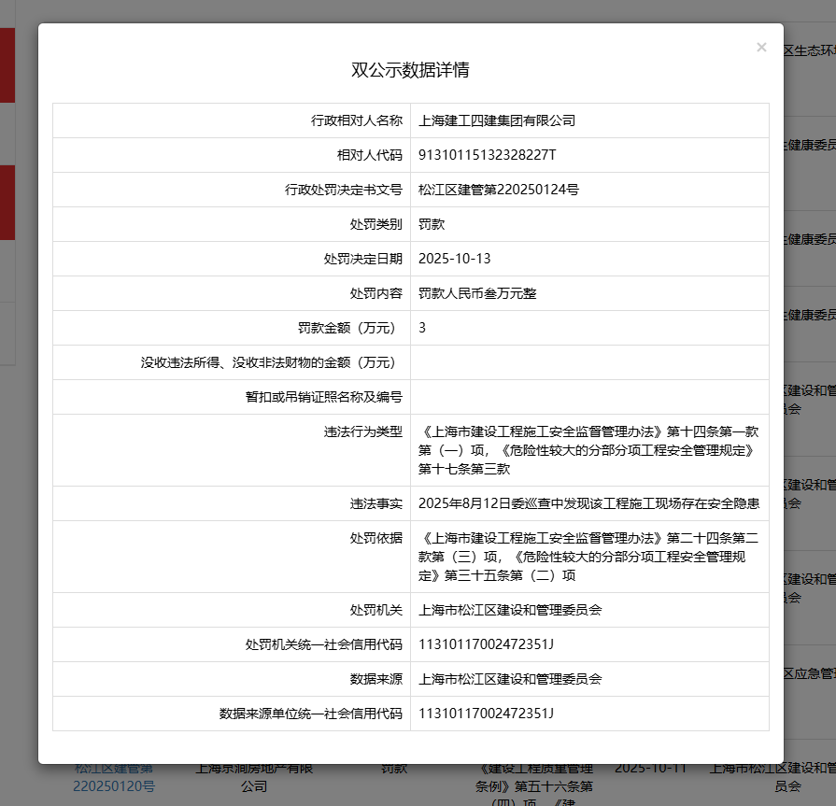Click company name 上海建工四建集团有限公司
Image resolution: width=836 pixels, height=806 pixels.
pos(497,120)
